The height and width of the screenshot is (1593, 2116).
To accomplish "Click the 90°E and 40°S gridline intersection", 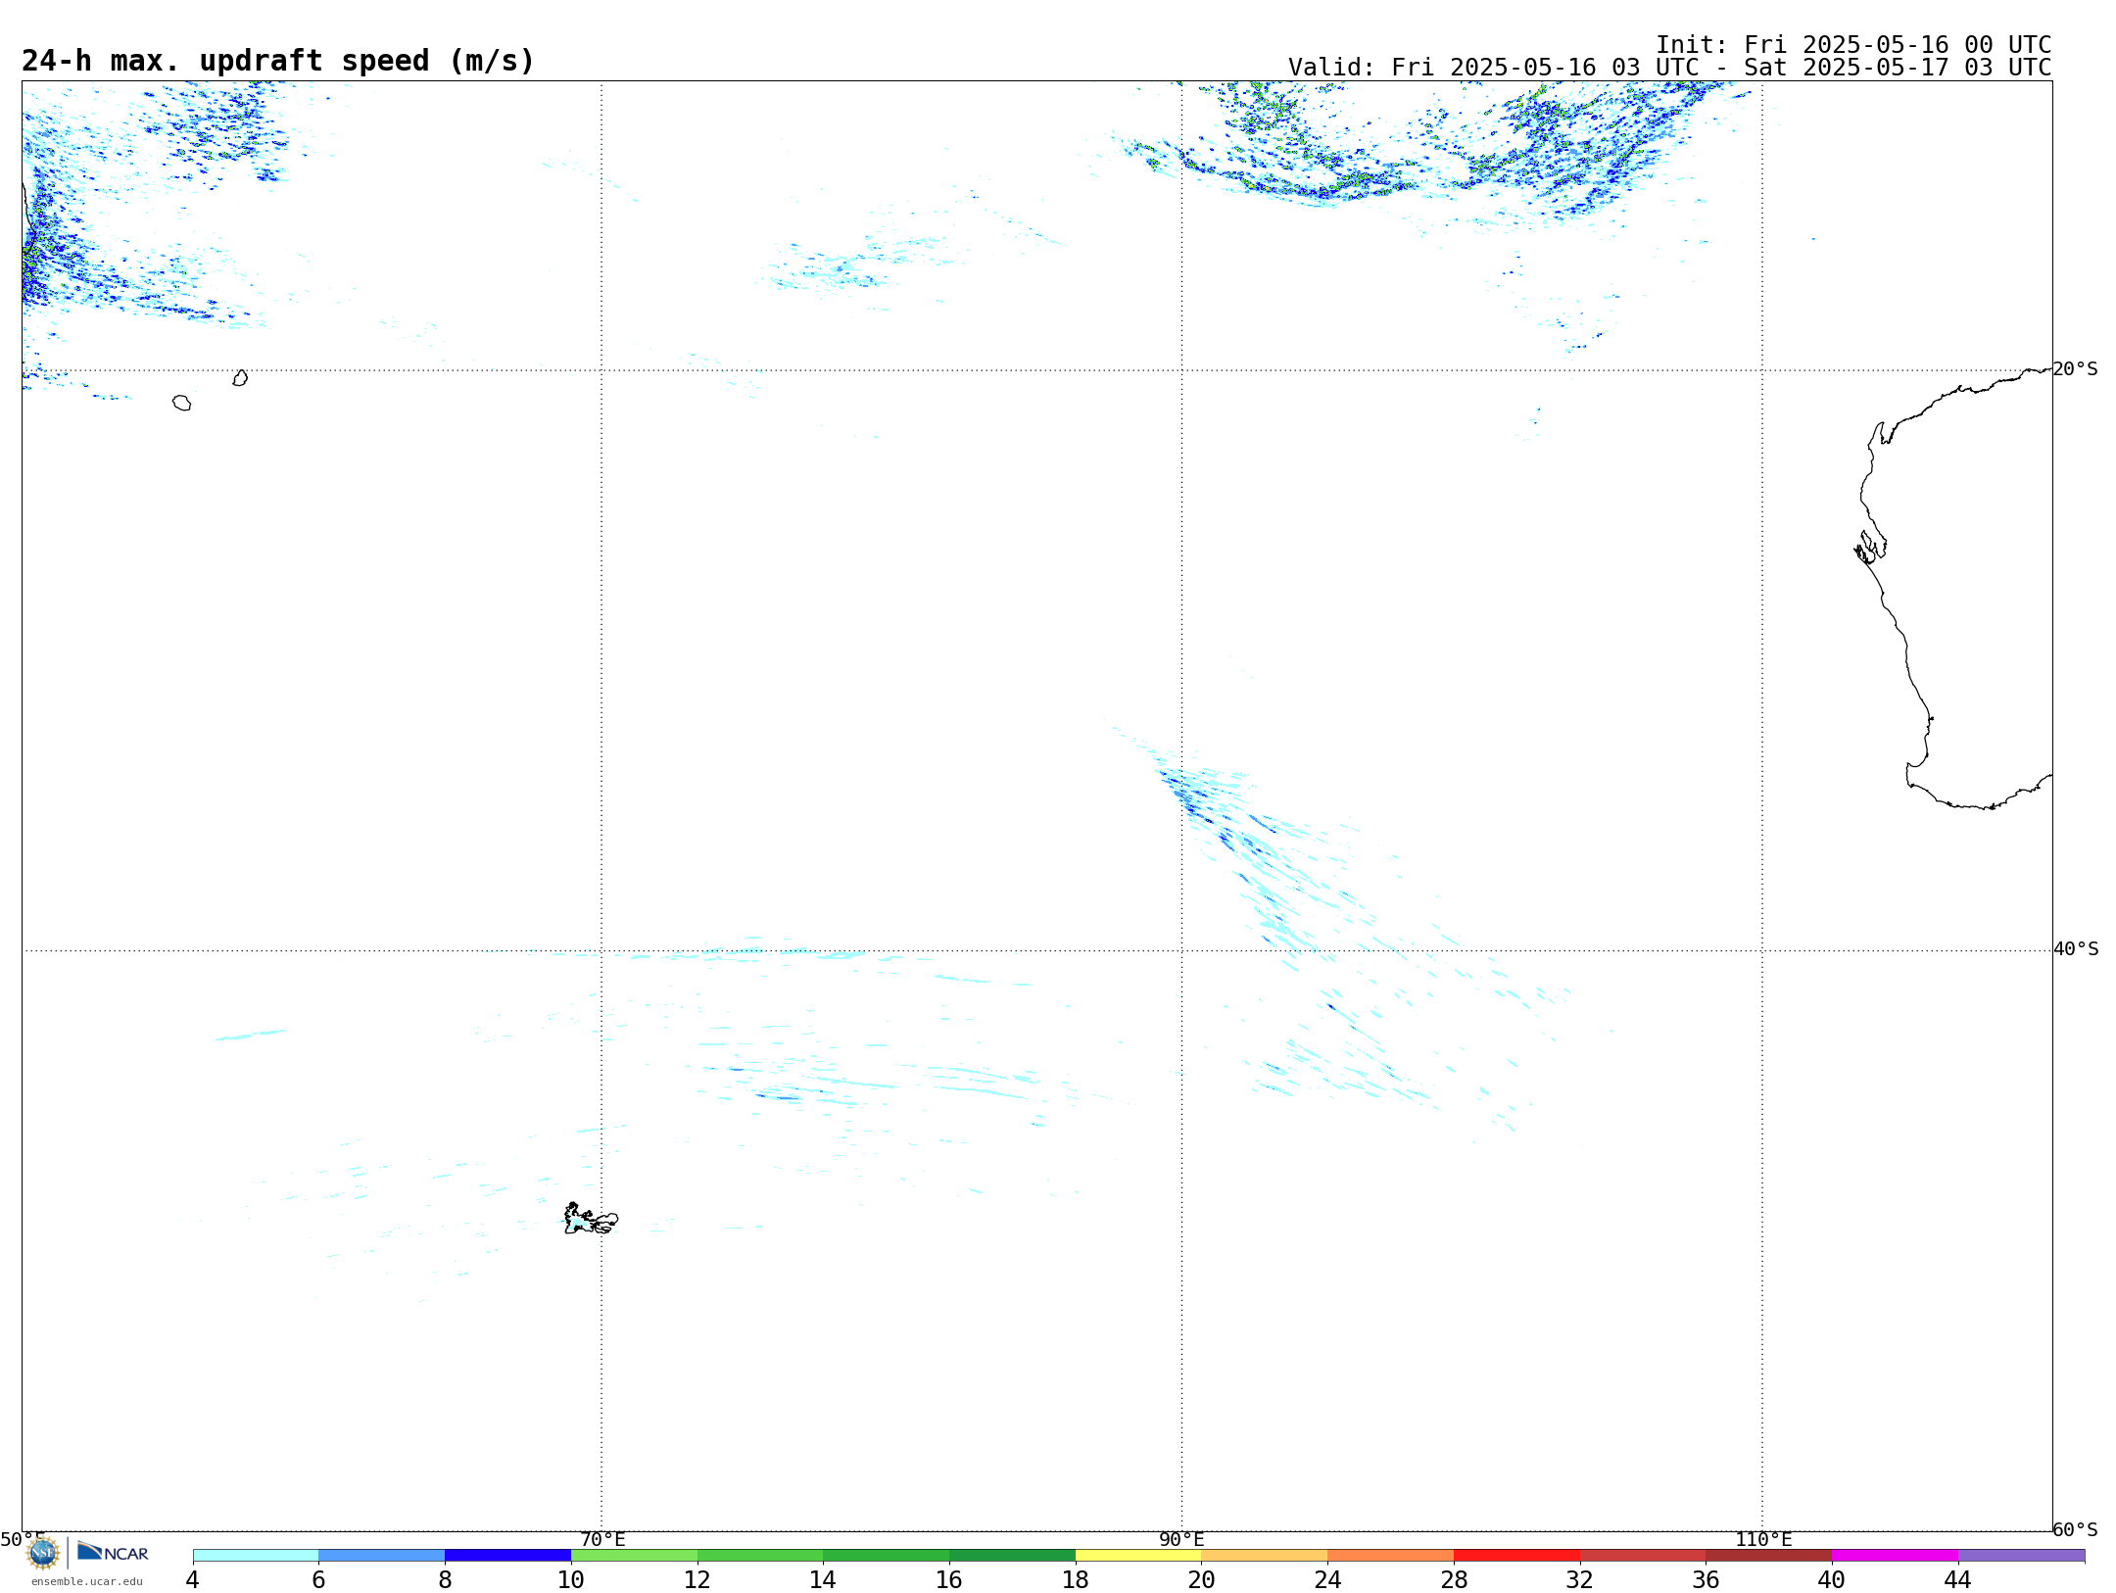I will point(1181,950).
